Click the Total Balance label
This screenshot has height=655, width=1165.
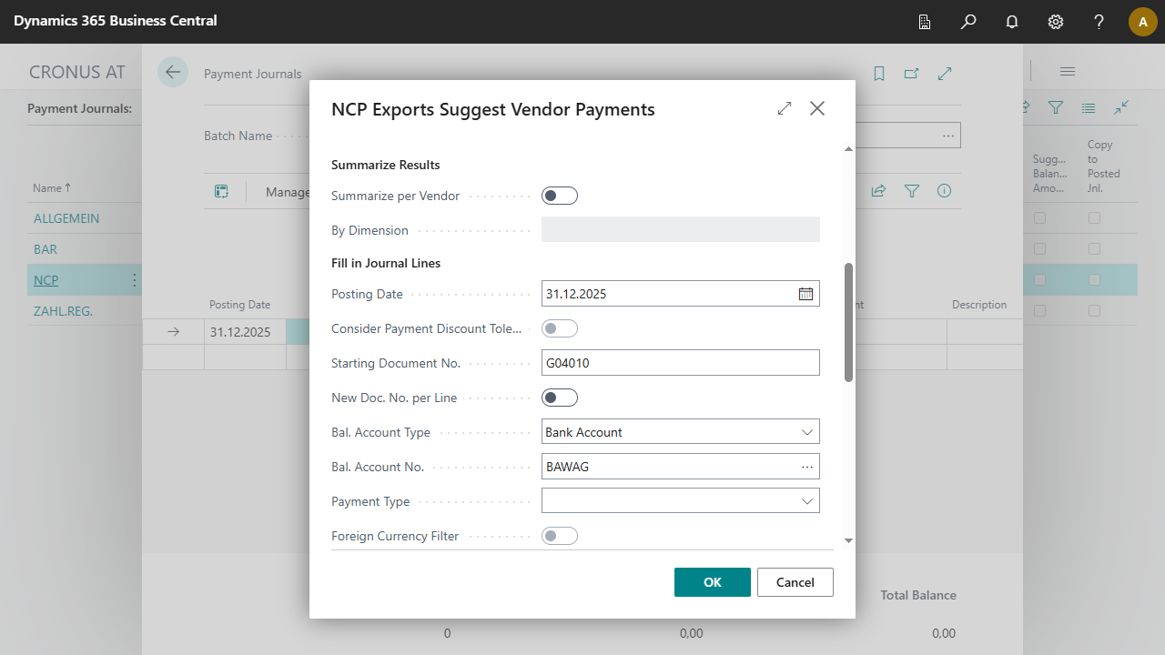(918, 595)
